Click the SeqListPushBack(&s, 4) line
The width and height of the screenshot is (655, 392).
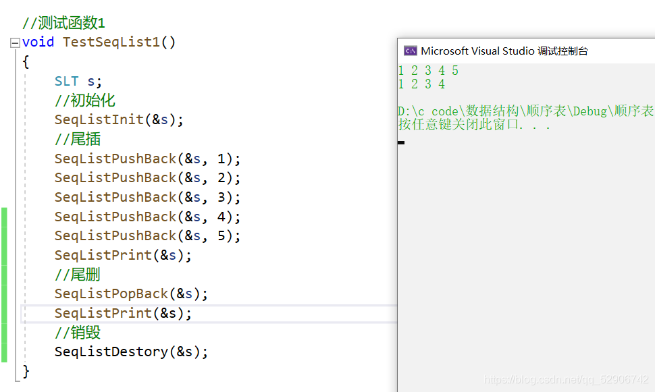(x=148, y=217)
